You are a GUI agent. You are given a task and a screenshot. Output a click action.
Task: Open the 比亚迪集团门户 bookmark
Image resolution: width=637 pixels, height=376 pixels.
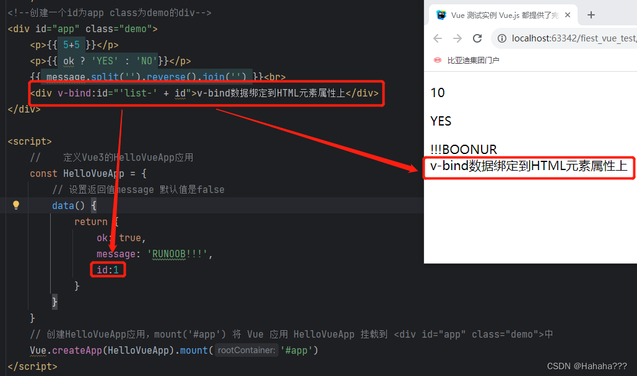[x=466, y=60]
